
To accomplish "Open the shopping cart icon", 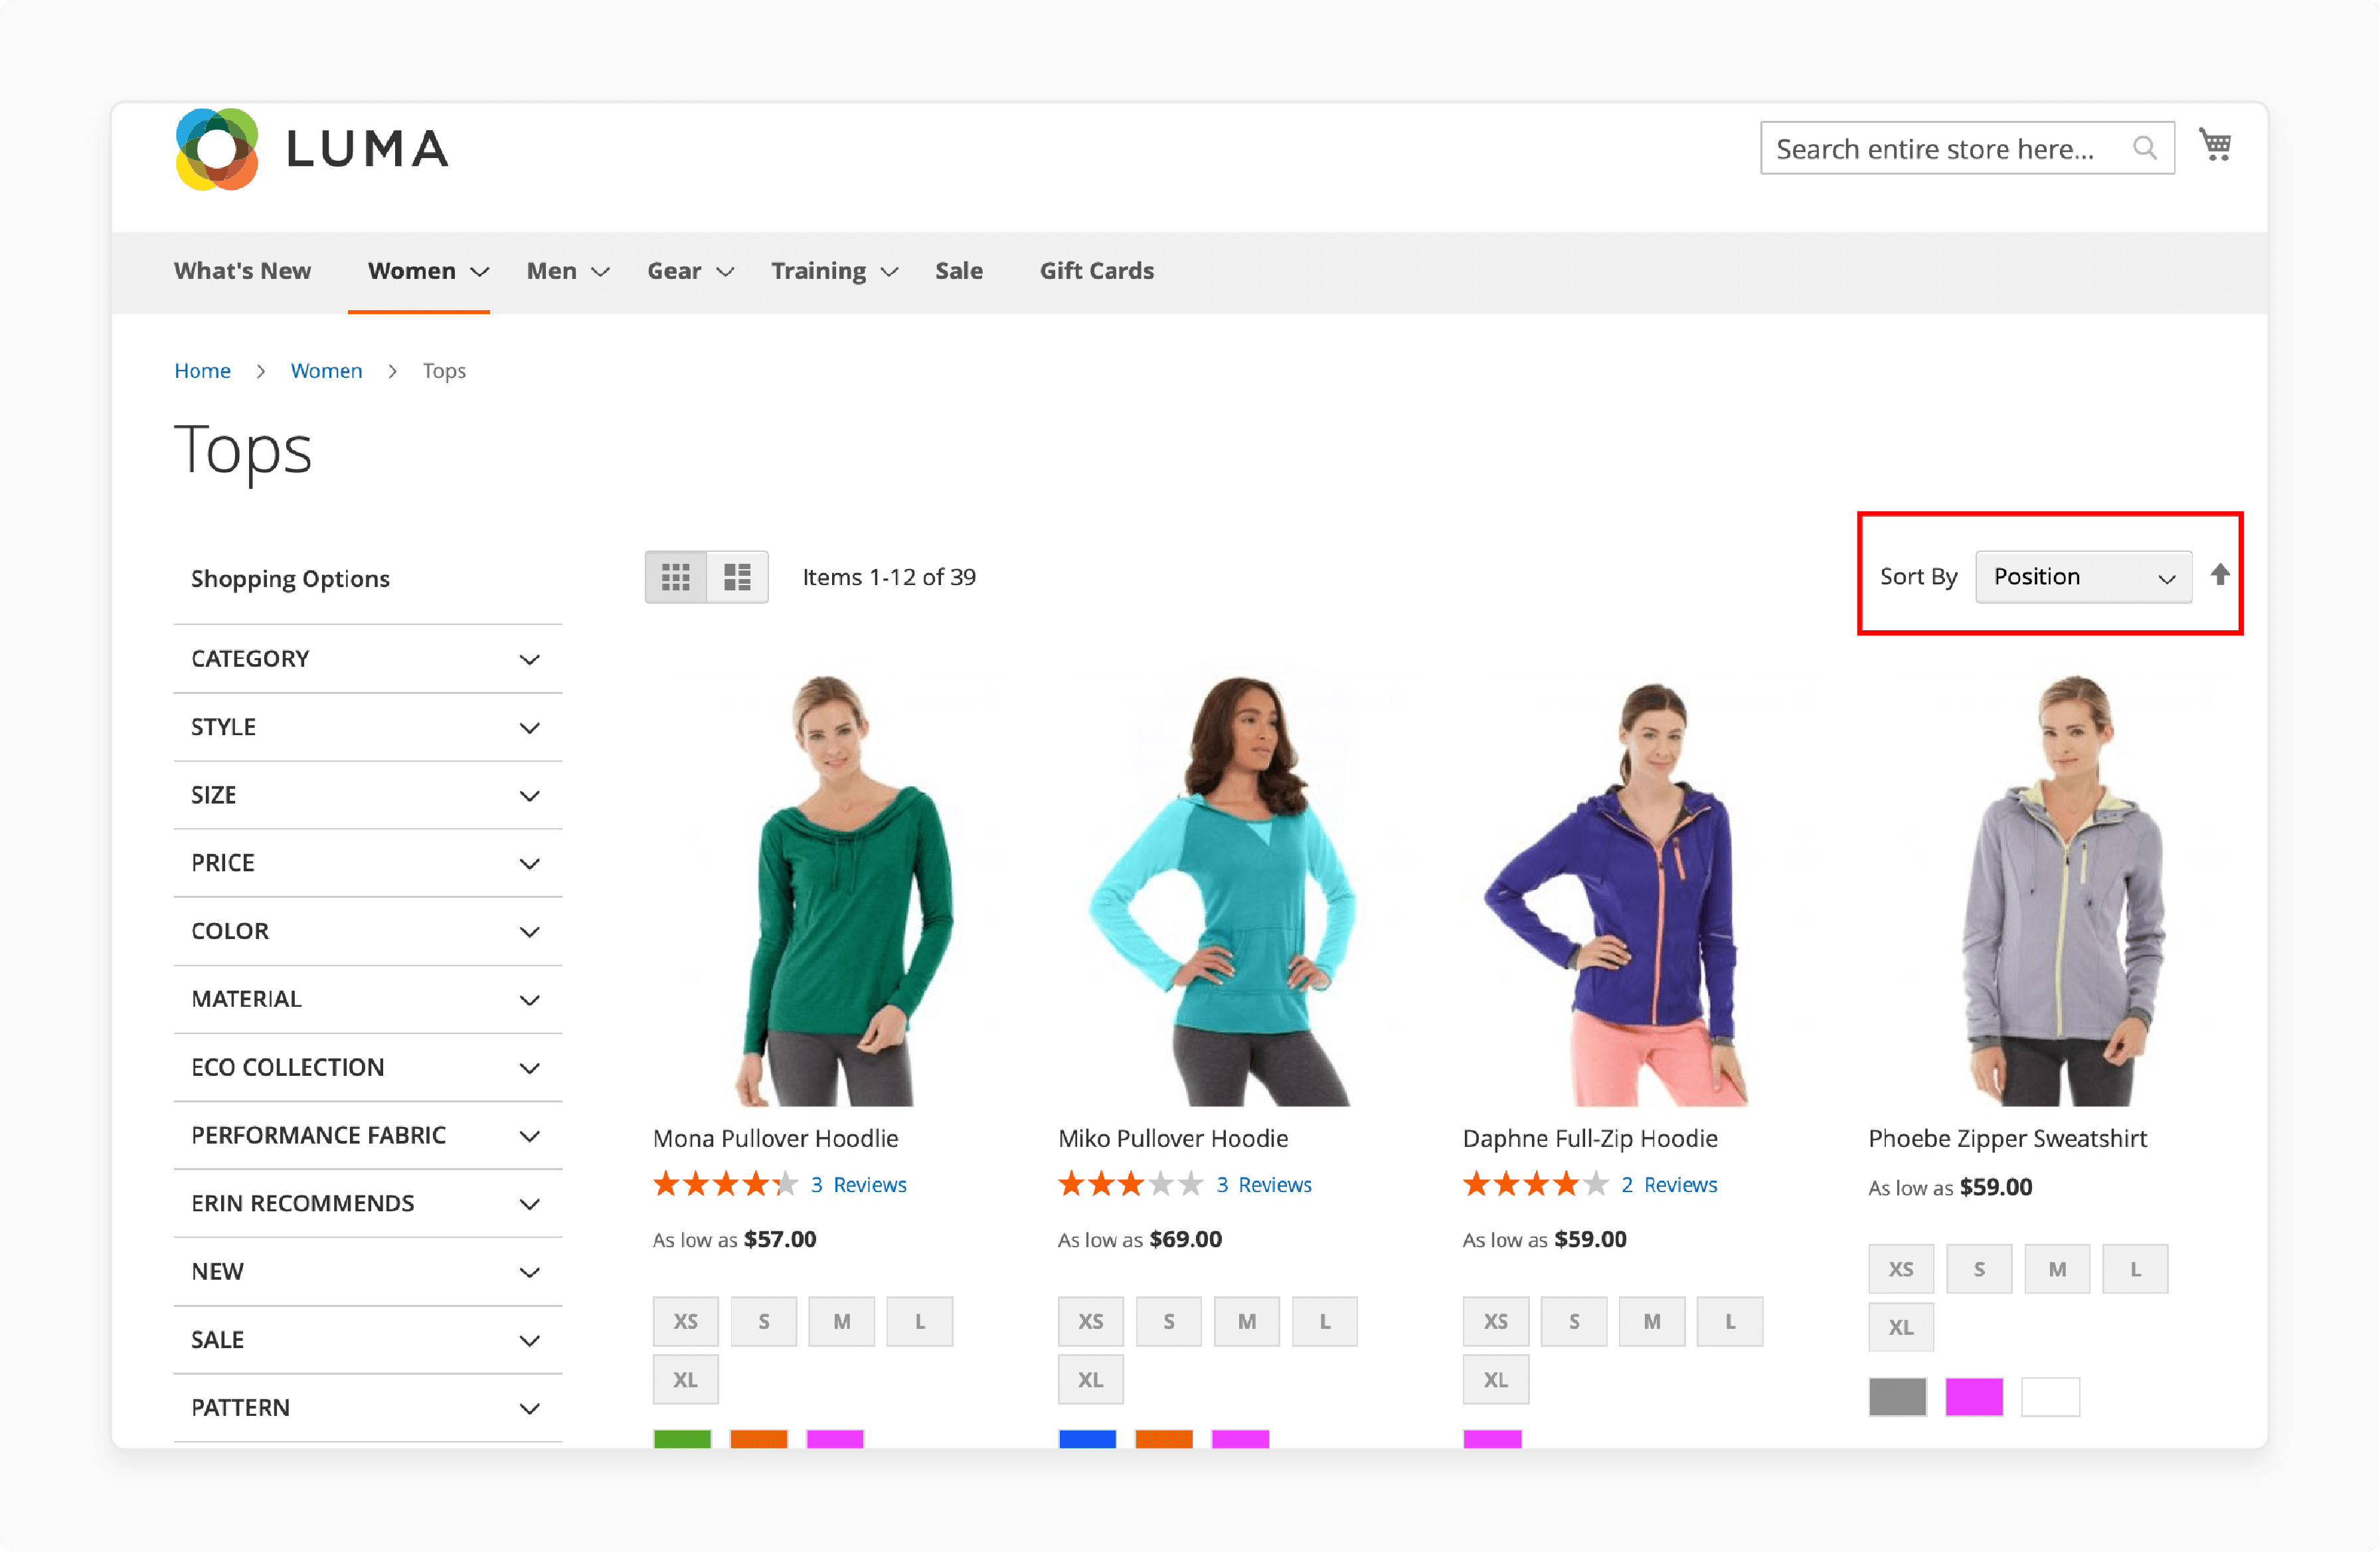I will [x=2215, y=145].
